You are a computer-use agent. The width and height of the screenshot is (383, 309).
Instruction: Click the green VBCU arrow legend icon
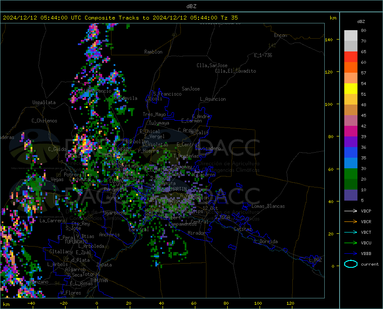point(351,243)
